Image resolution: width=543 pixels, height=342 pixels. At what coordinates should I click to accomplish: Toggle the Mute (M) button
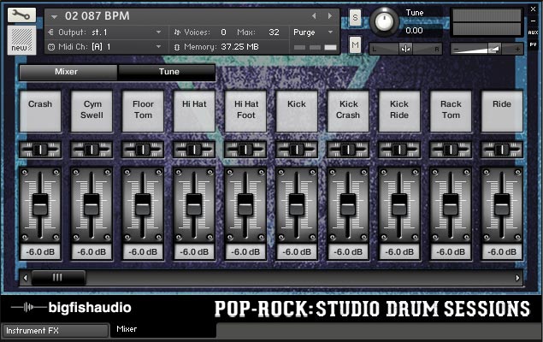click(355, 44)
